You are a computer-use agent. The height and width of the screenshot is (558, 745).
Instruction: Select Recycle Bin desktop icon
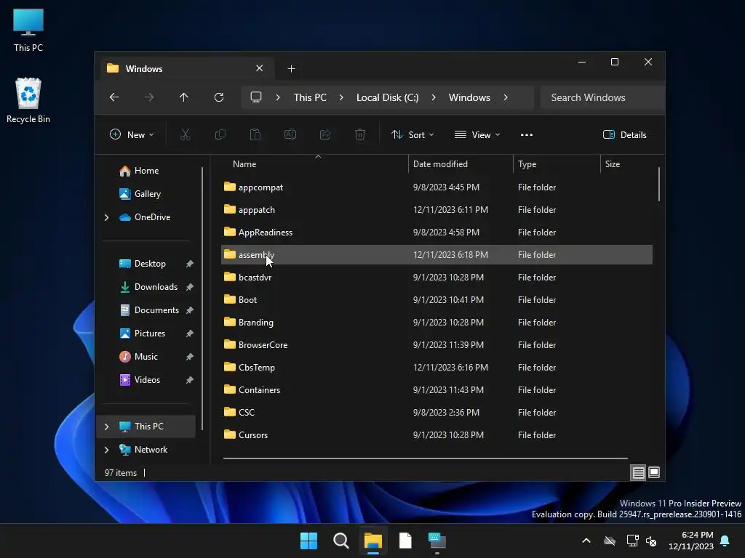point(28,100)
